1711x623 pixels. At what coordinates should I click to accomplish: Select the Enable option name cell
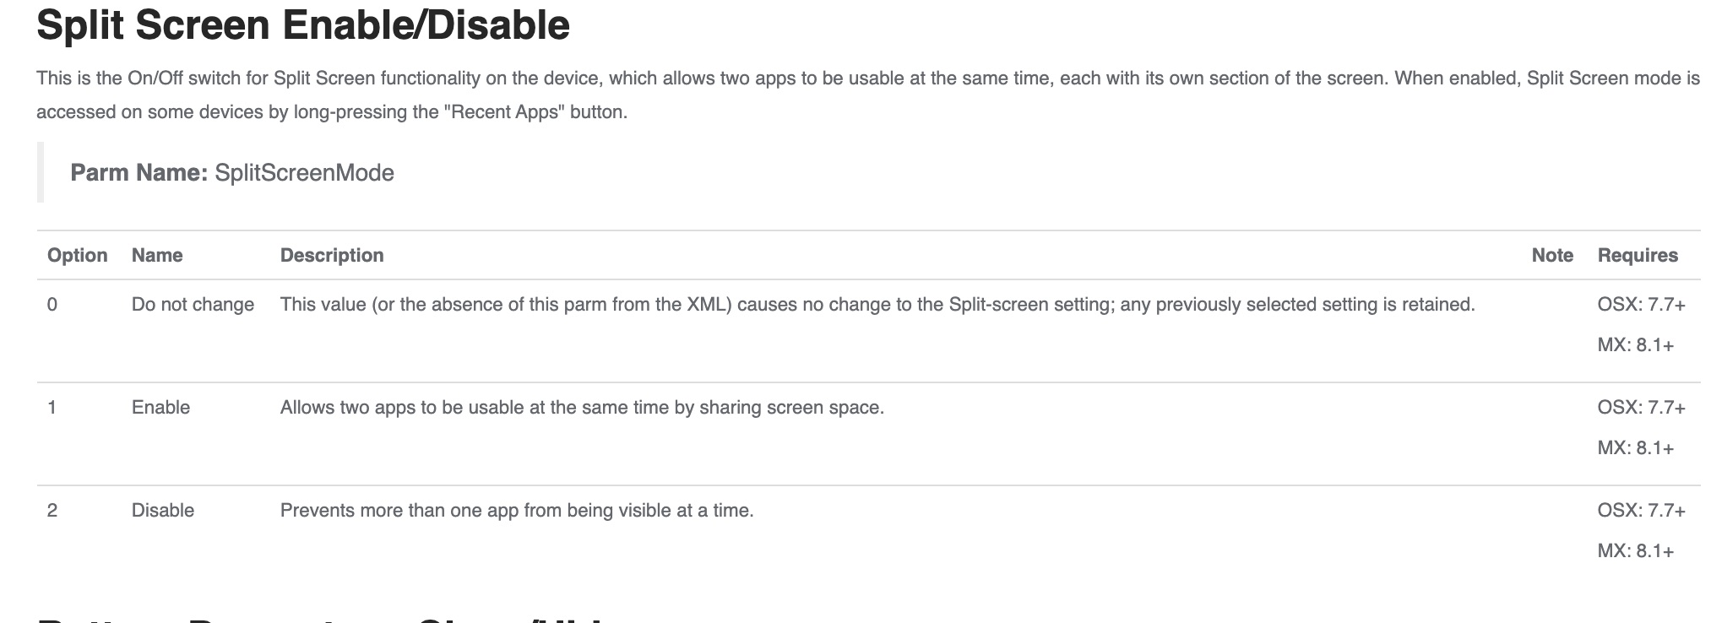click(x=160, y=408)
